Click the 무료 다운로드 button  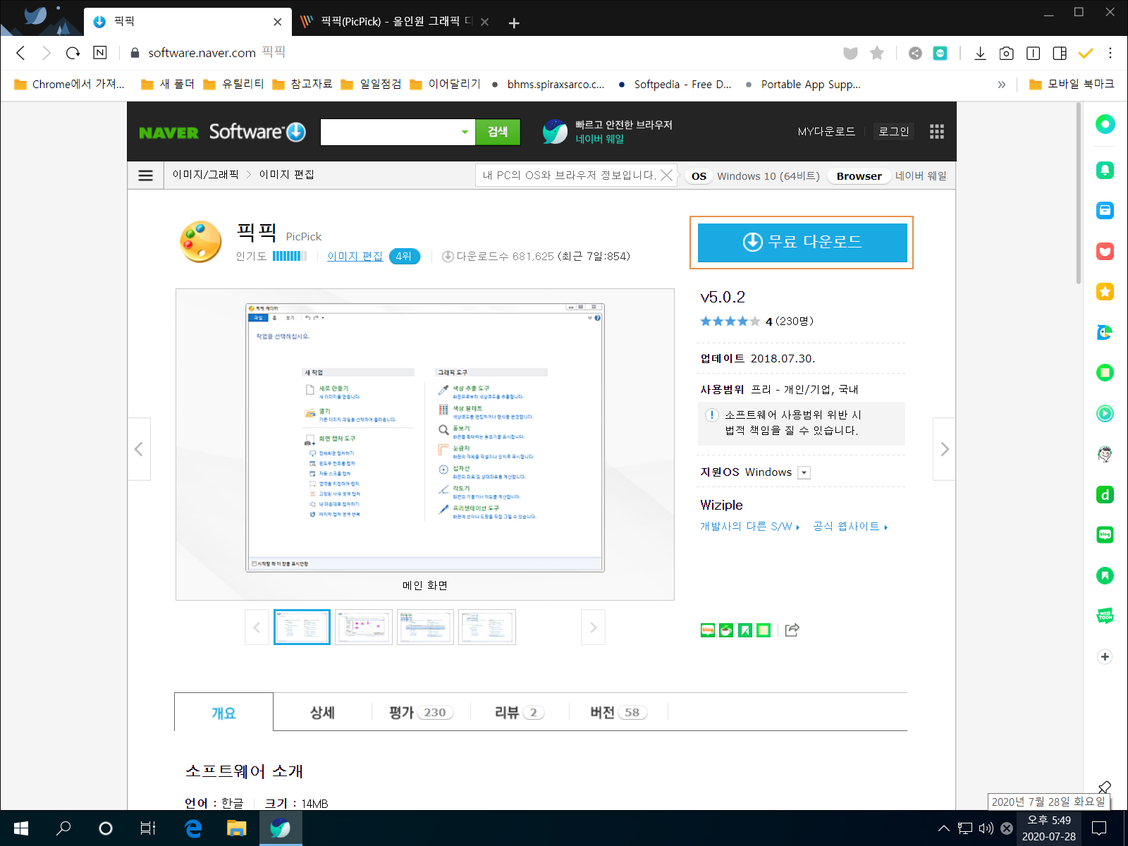tap(802, 243)
